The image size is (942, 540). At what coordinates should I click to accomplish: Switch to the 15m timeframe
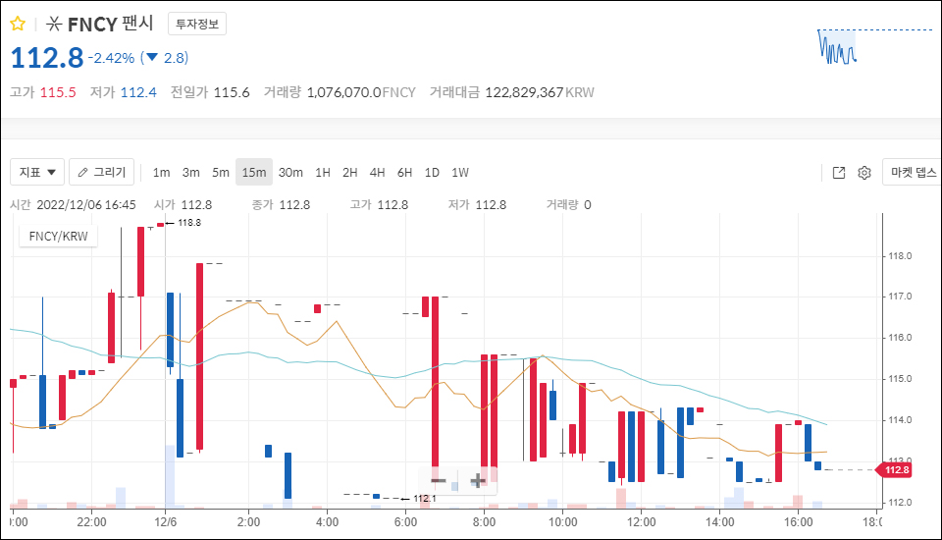254,173
